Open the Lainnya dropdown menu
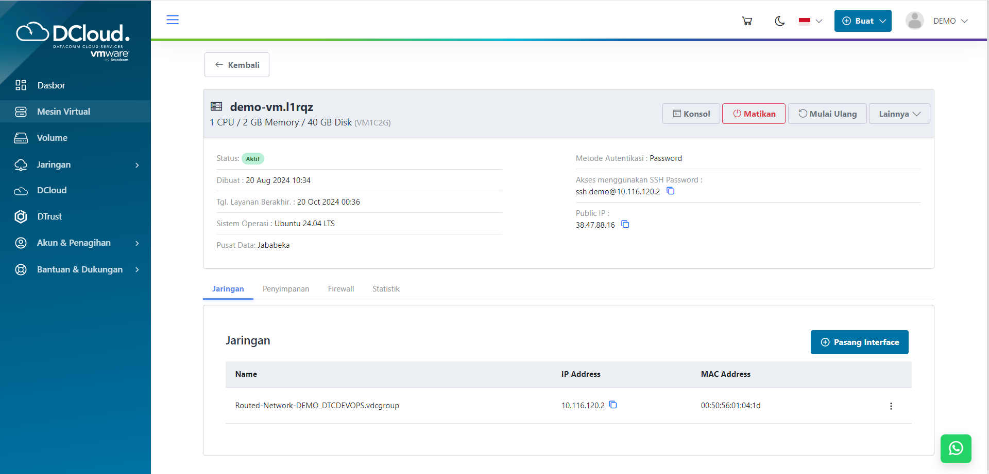This screenshot has height=474, width=989. (x=899, y=114)
